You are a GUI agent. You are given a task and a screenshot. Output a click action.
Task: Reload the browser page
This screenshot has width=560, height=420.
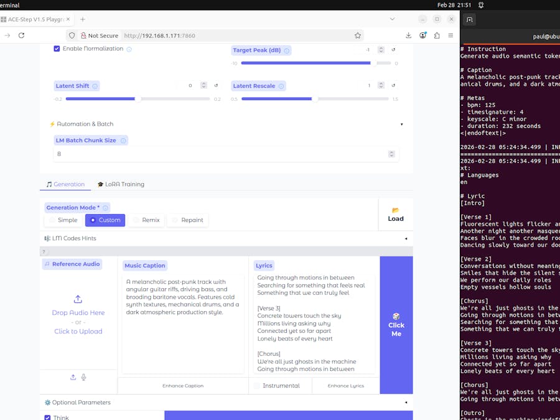21,35
